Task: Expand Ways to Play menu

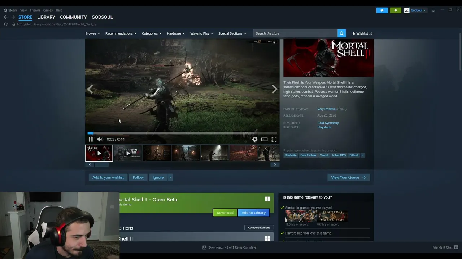Action: click(x=201, y=33)
